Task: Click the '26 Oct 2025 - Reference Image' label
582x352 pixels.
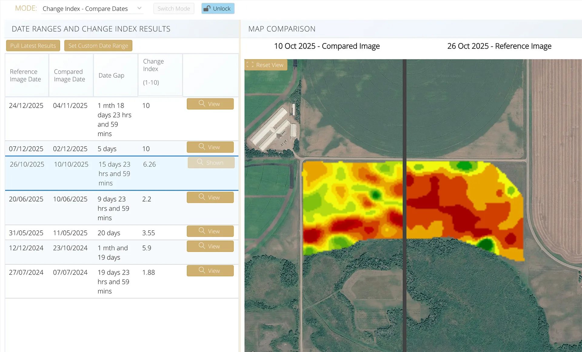Action: click(499, 46)
